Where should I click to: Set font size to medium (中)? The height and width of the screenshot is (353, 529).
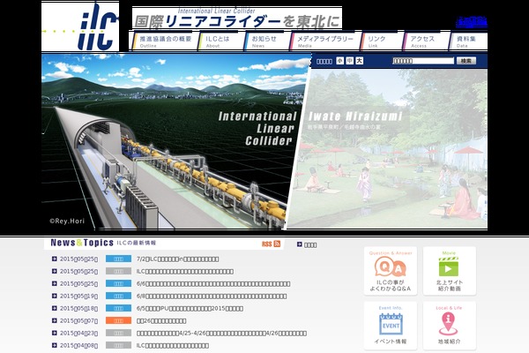350,61
